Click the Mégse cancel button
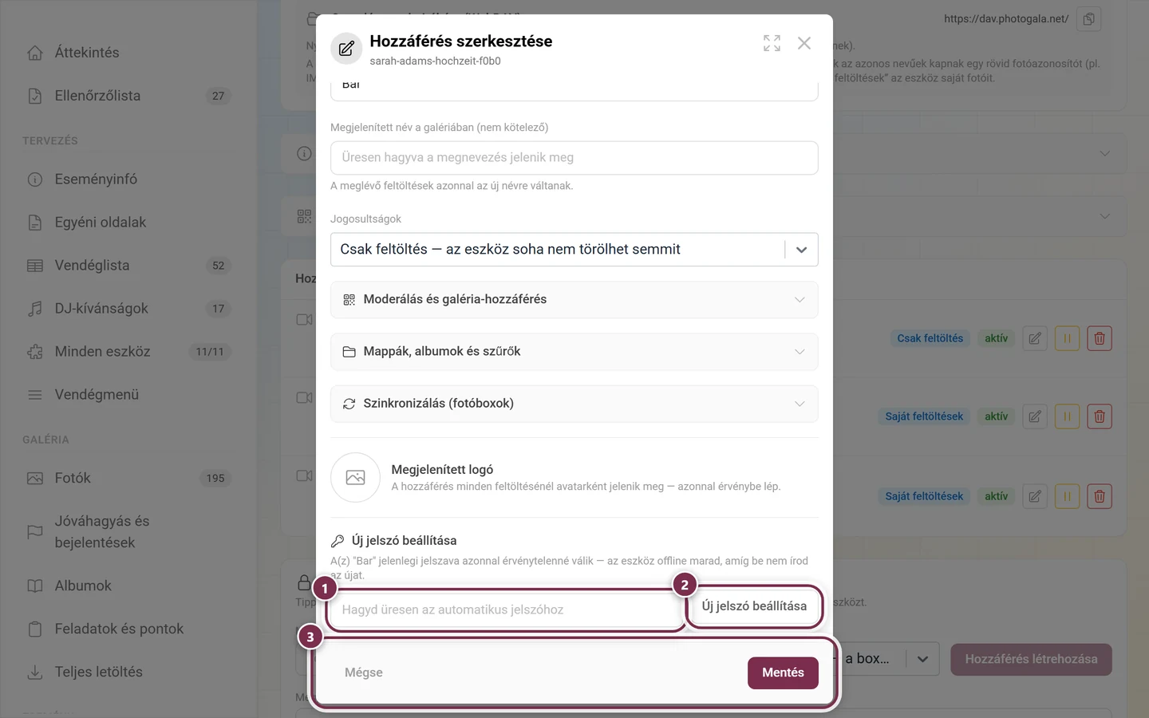 [x=364, y=673]
